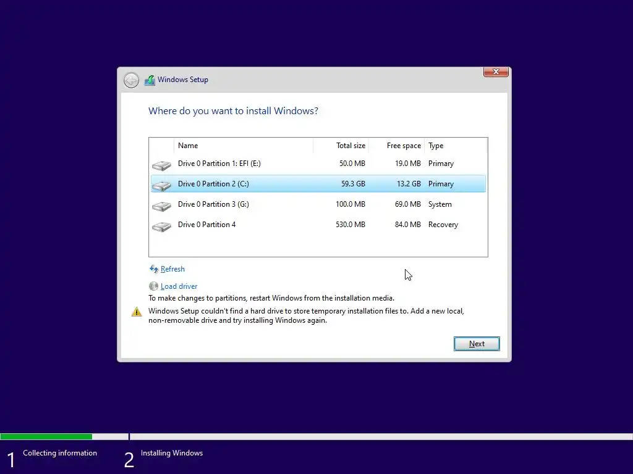633x474 pixels.
Task: Click the drive icon for Partition 3 (G:)
Action: (161, 206)
